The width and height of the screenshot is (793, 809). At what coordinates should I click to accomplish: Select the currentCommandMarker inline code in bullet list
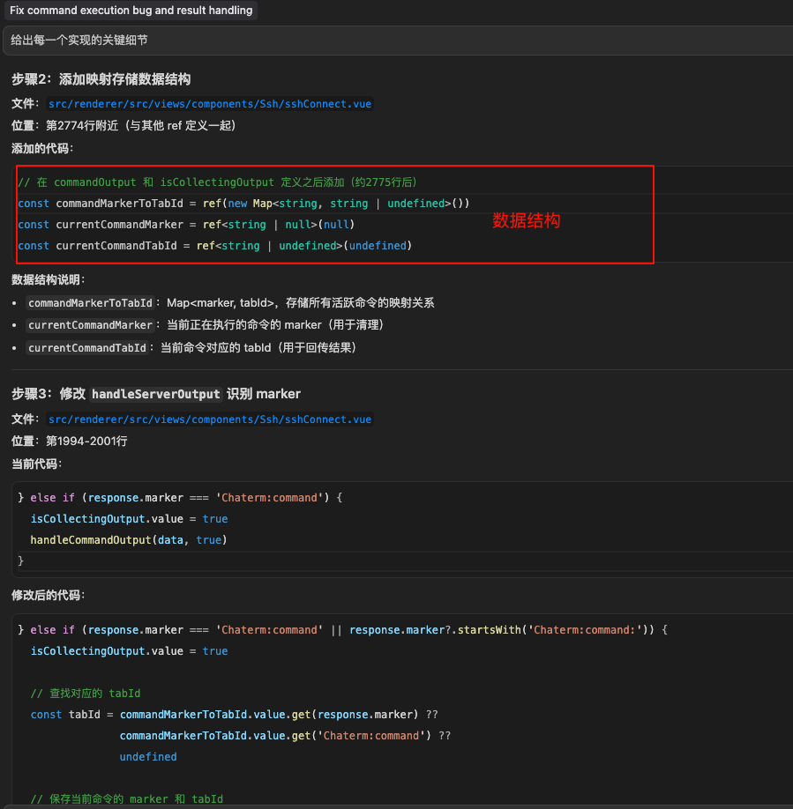[91, 325]
